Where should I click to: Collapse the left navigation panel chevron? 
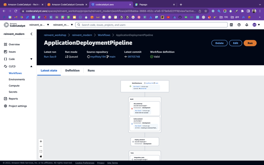tap(31, 34)
